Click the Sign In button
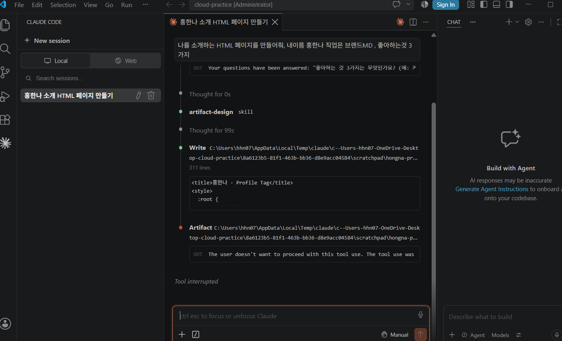Image resolution: width=562 pixels, height=341 pixels. (x=446, y=5)
